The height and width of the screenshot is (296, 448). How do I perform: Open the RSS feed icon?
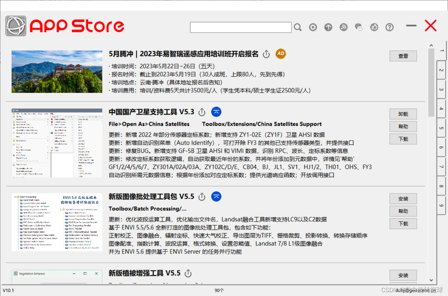click(344, 27)
